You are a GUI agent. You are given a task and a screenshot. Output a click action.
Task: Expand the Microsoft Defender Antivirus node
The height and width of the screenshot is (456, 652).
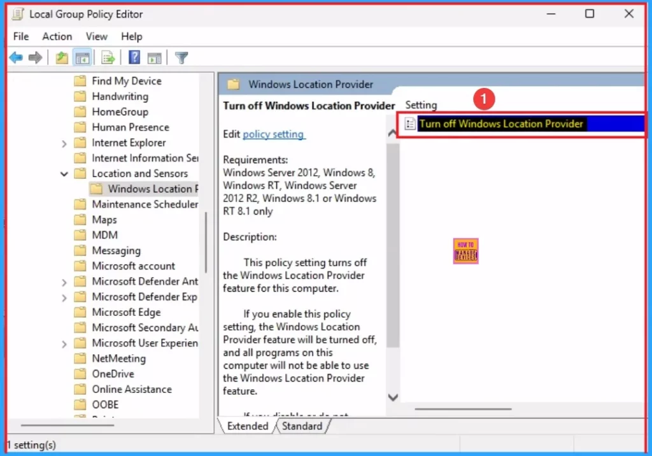coord(64,282)
